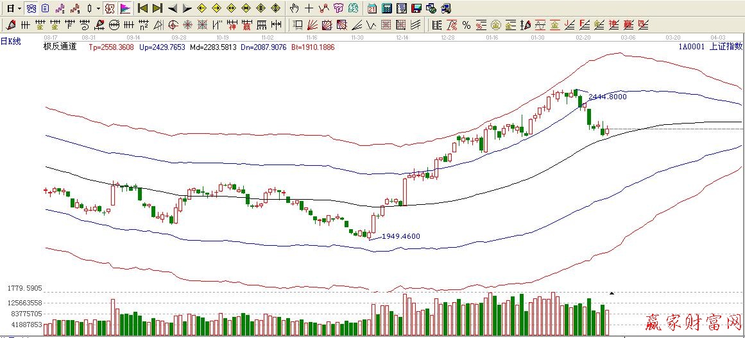
Task: Toggle the colored flag marker button
Action: click(124, 8)
